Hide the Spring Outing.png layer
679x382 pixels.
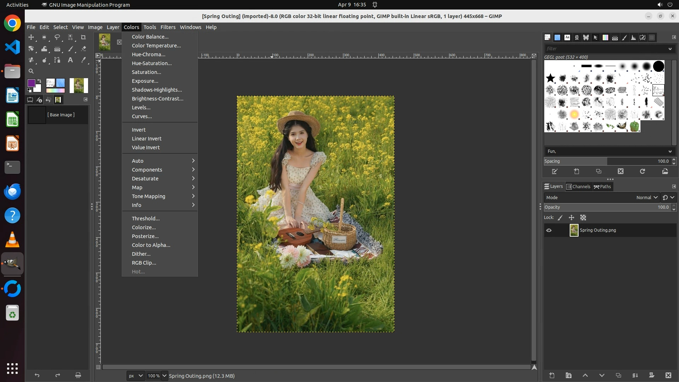pyautogui.click(x=549, y=230)
